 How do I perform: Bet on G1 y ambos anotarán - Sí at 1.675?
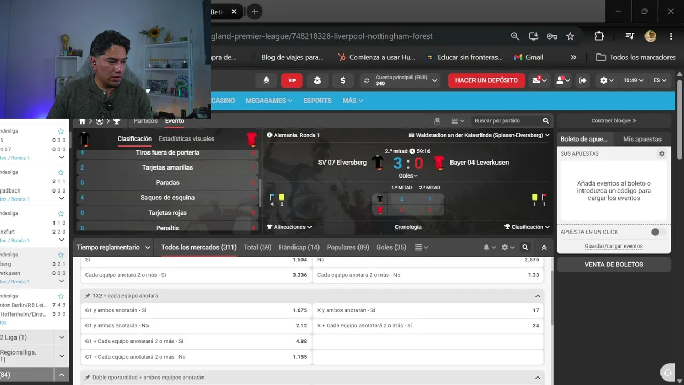[x=196, y=310]
